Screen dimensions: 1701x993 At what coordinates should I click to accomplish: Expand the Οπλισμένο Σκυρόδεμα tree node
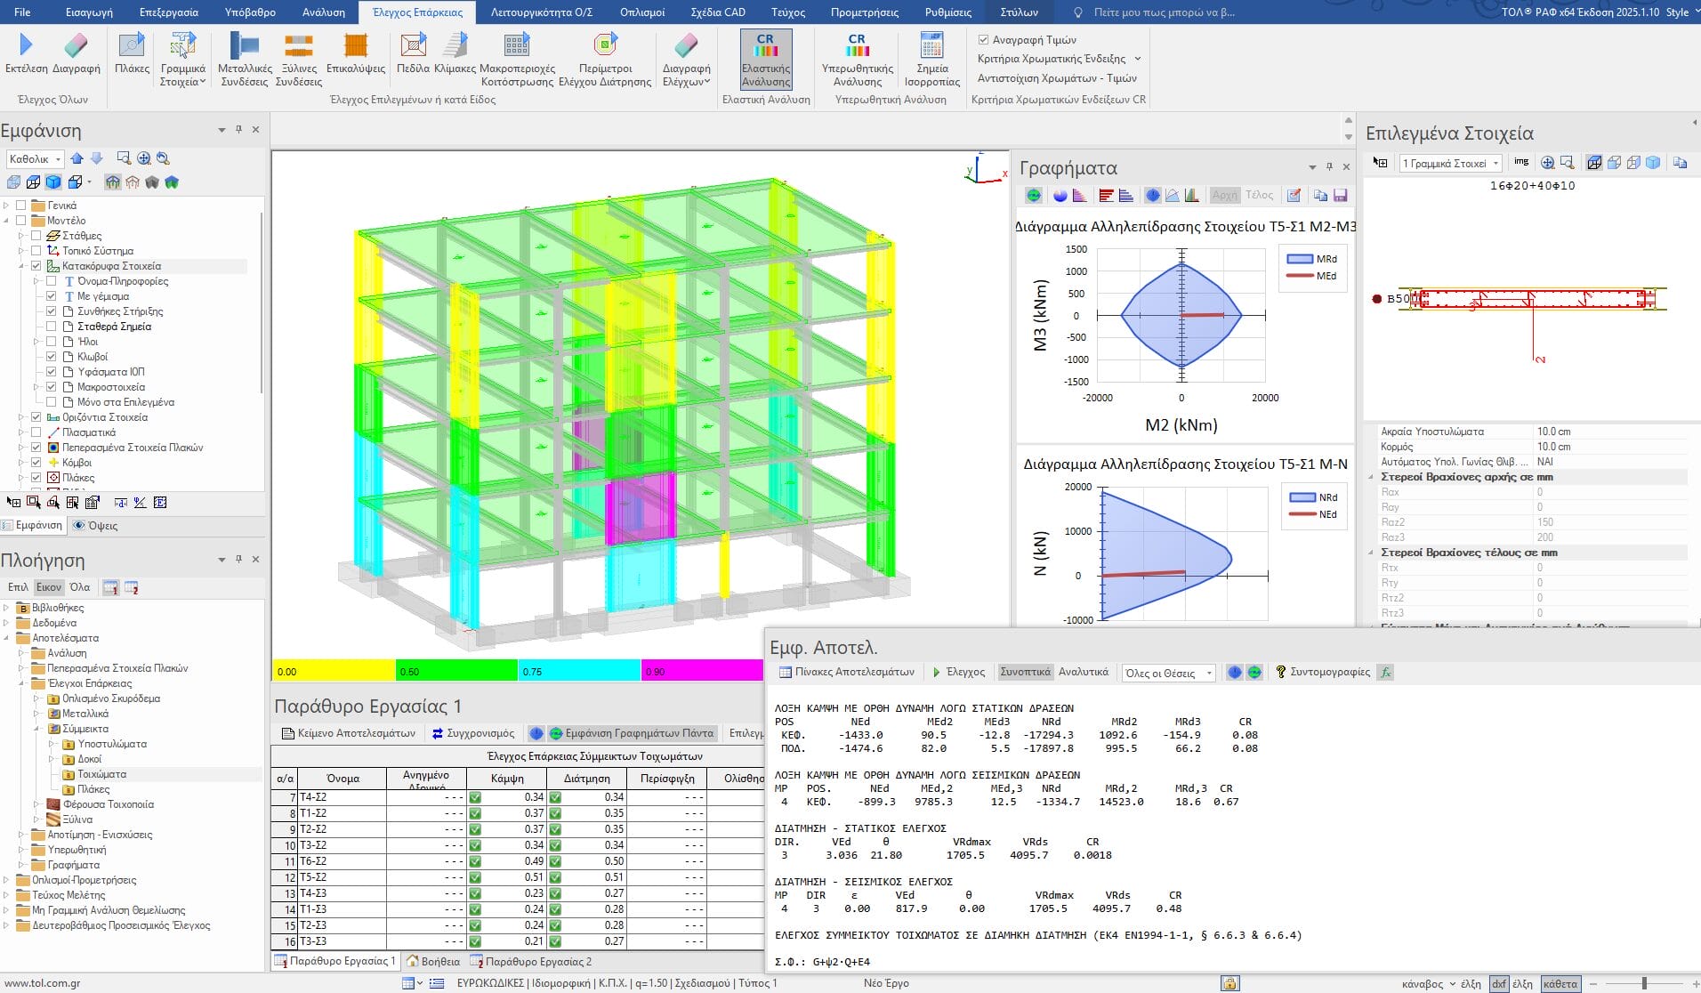[36, 699]
